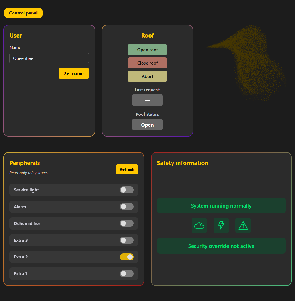Click the Roof status Open indicator
295x301 pixels.
click(x=147, y=125)
